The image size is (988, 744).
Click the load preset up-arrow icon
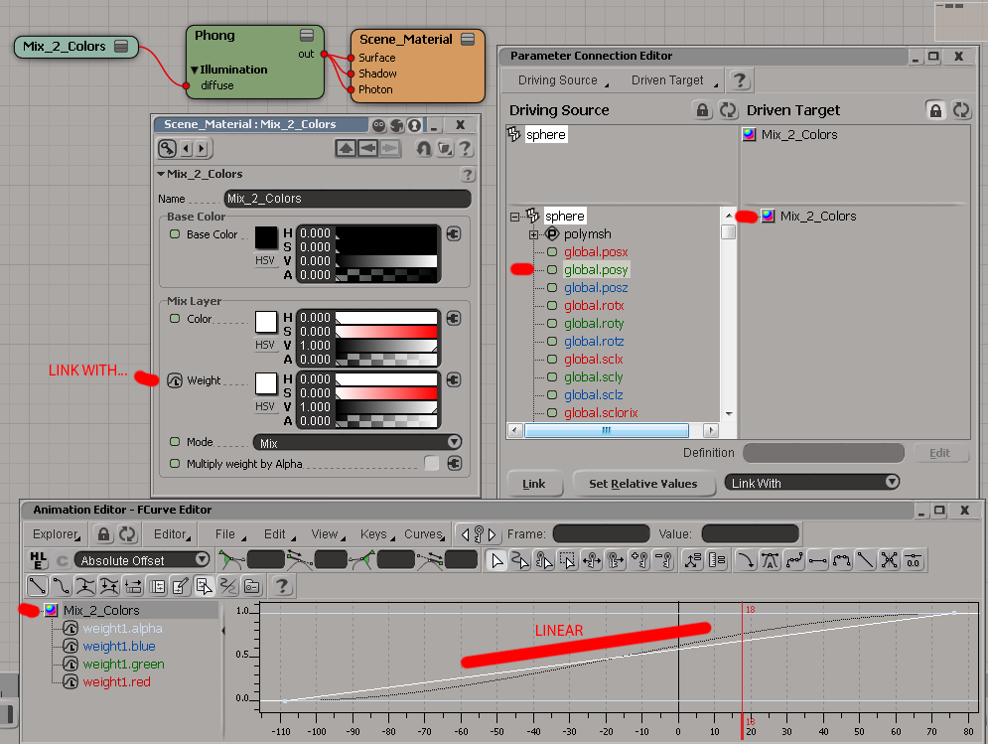(x=346, y=149)
